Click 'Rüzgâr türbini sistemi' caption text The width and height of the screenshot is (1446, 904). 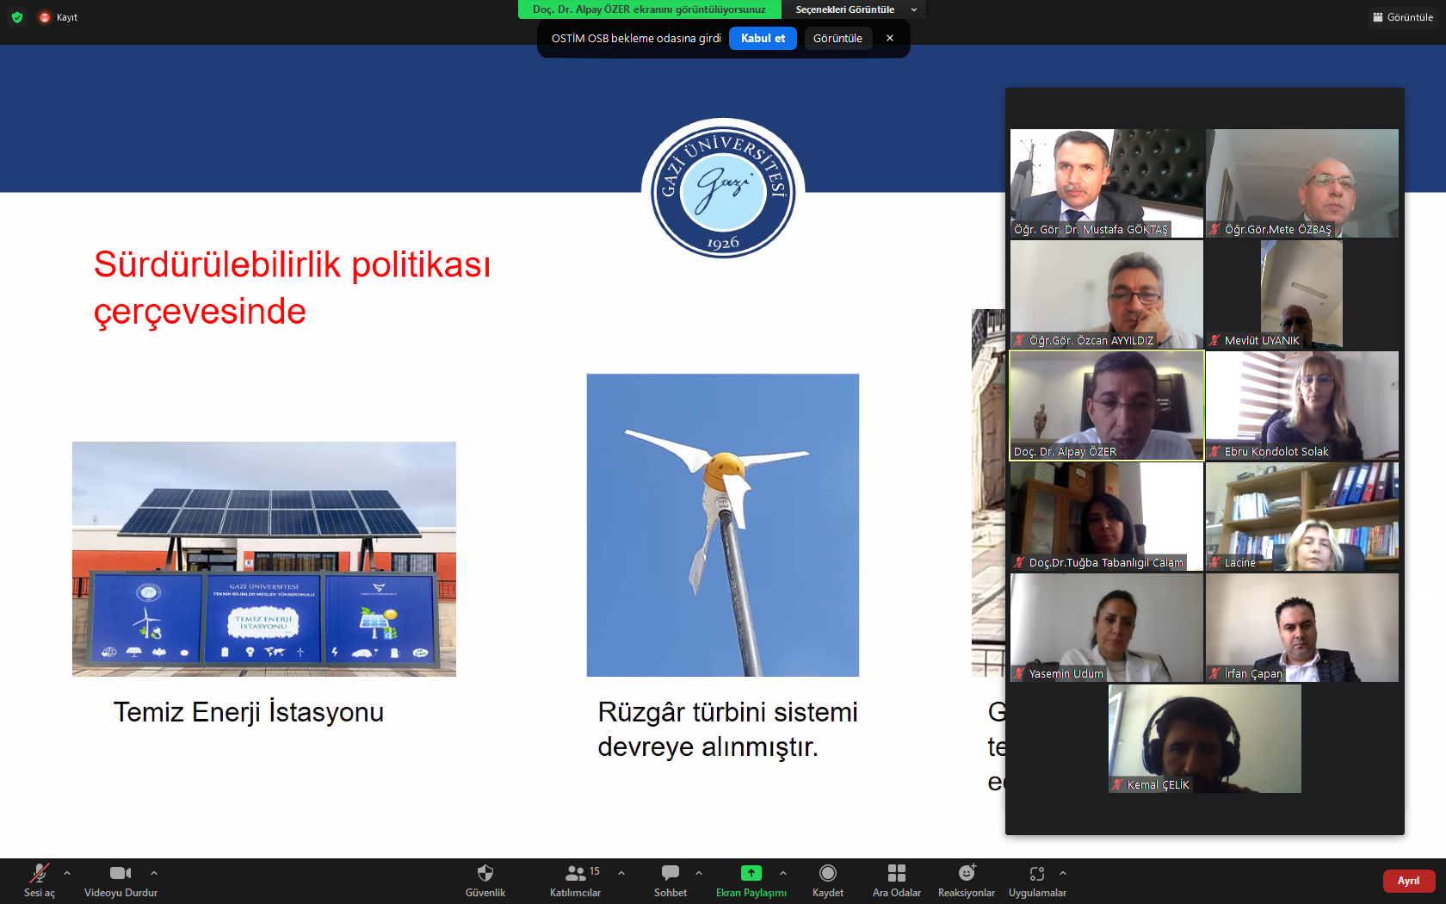click(x=728, y=713)
